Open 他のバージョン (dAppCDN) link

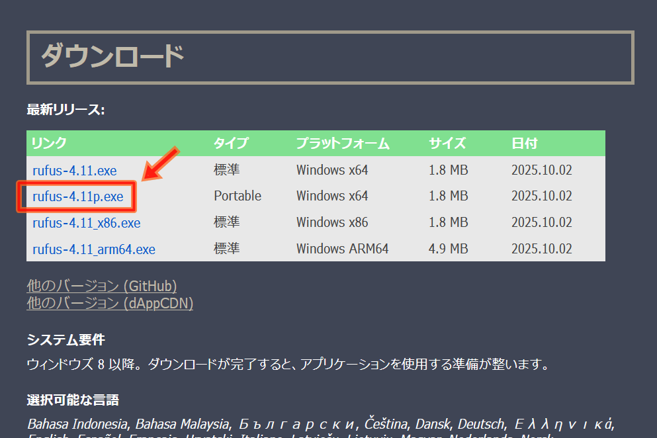coord(109,303)
